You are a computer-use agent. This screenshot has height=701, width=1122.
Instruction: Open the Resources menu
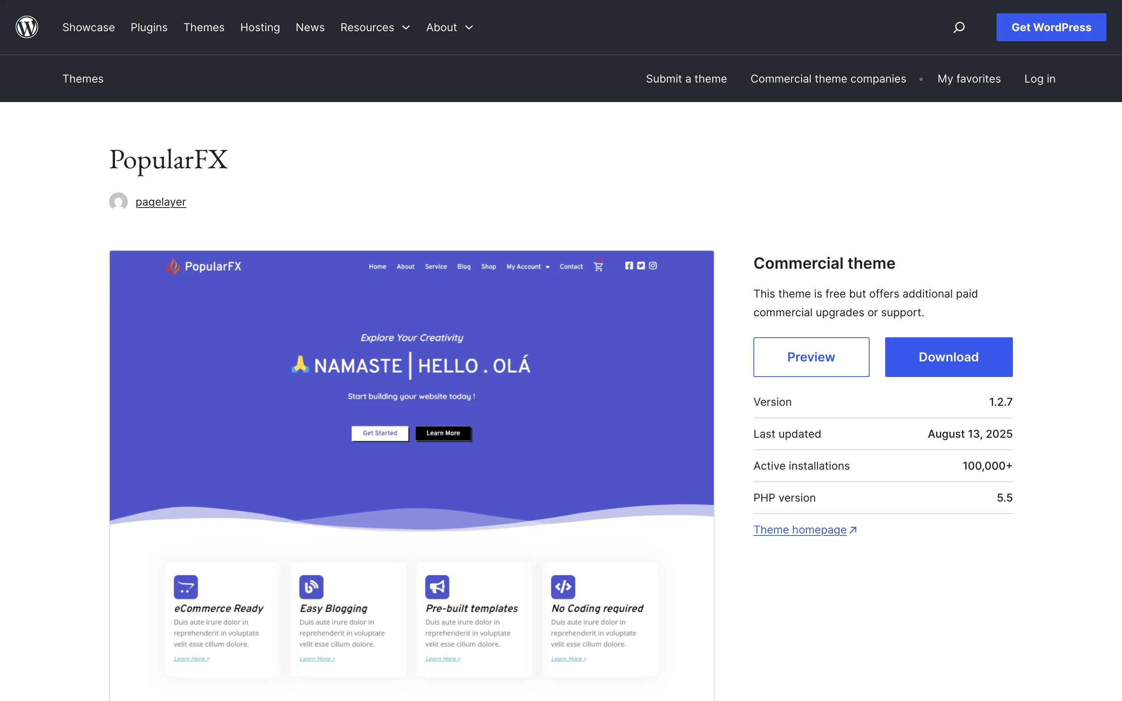pyautogui.click(x=367, y=27)
